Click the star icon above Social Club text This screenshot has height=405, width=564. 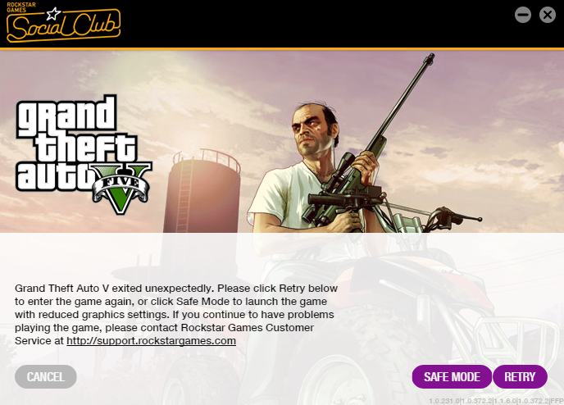53,14
